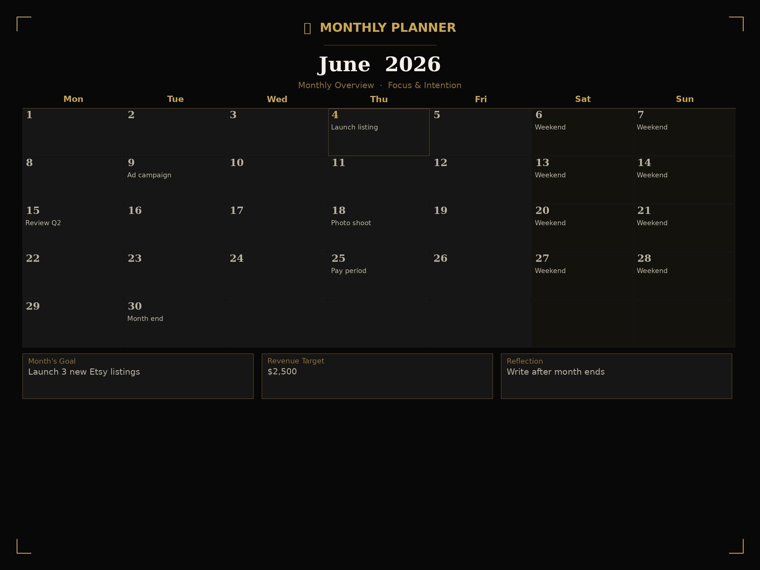Open the June 24 day cell
Viewport: 760px width, 570px height.
click(277, 276)
